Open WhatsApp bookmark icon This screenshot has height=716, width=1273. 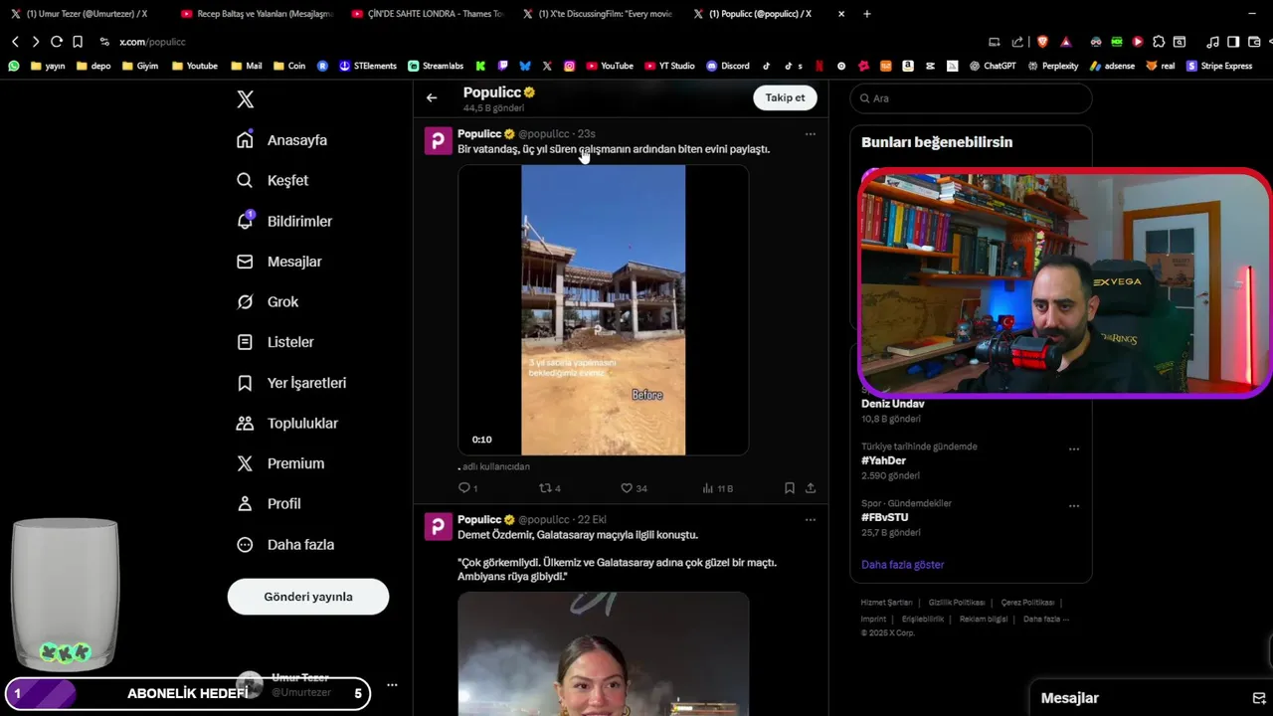tap(14, 66)
